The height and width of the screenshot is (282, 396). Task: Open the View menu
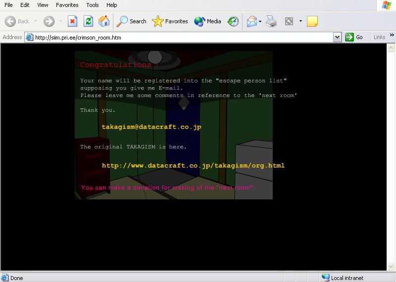43,5
